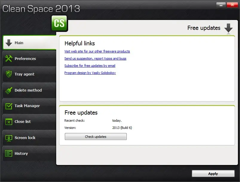Click the Free updates text in page header

click(x=204, y=28)
